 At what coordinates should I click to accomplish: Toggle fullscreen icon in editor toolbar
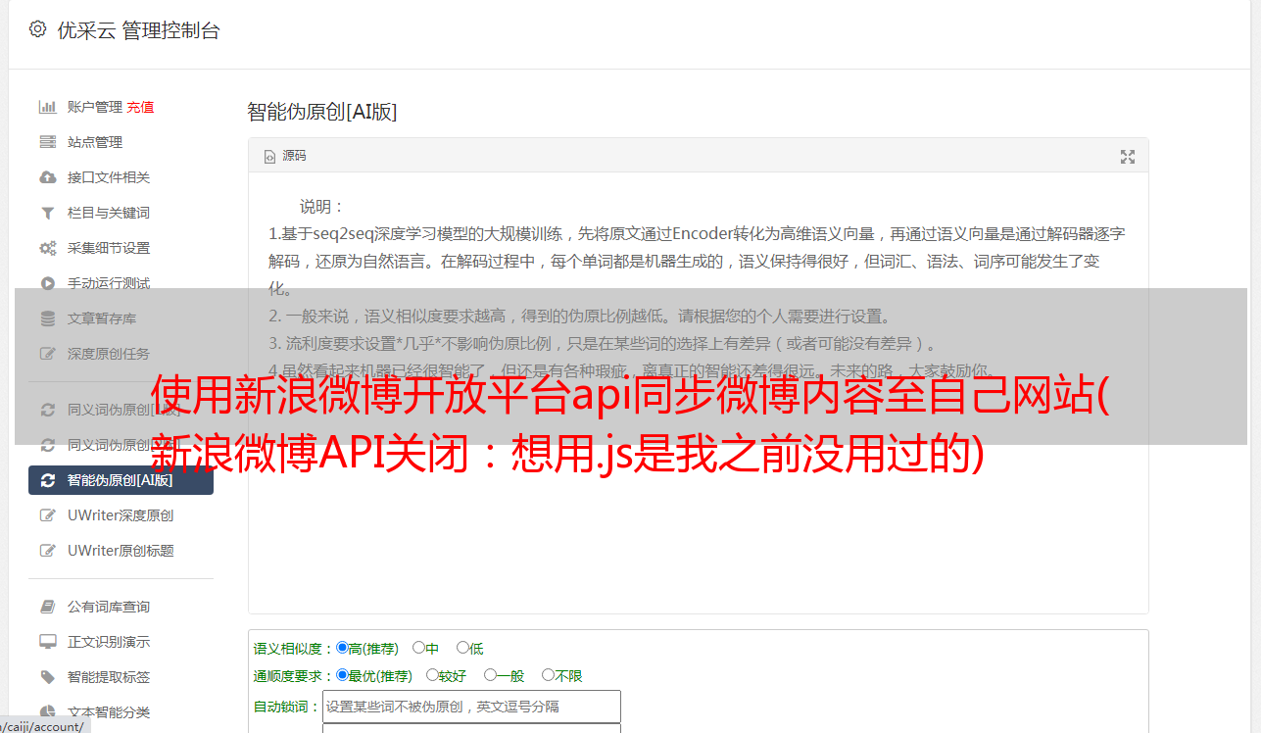click(1128, 157)
